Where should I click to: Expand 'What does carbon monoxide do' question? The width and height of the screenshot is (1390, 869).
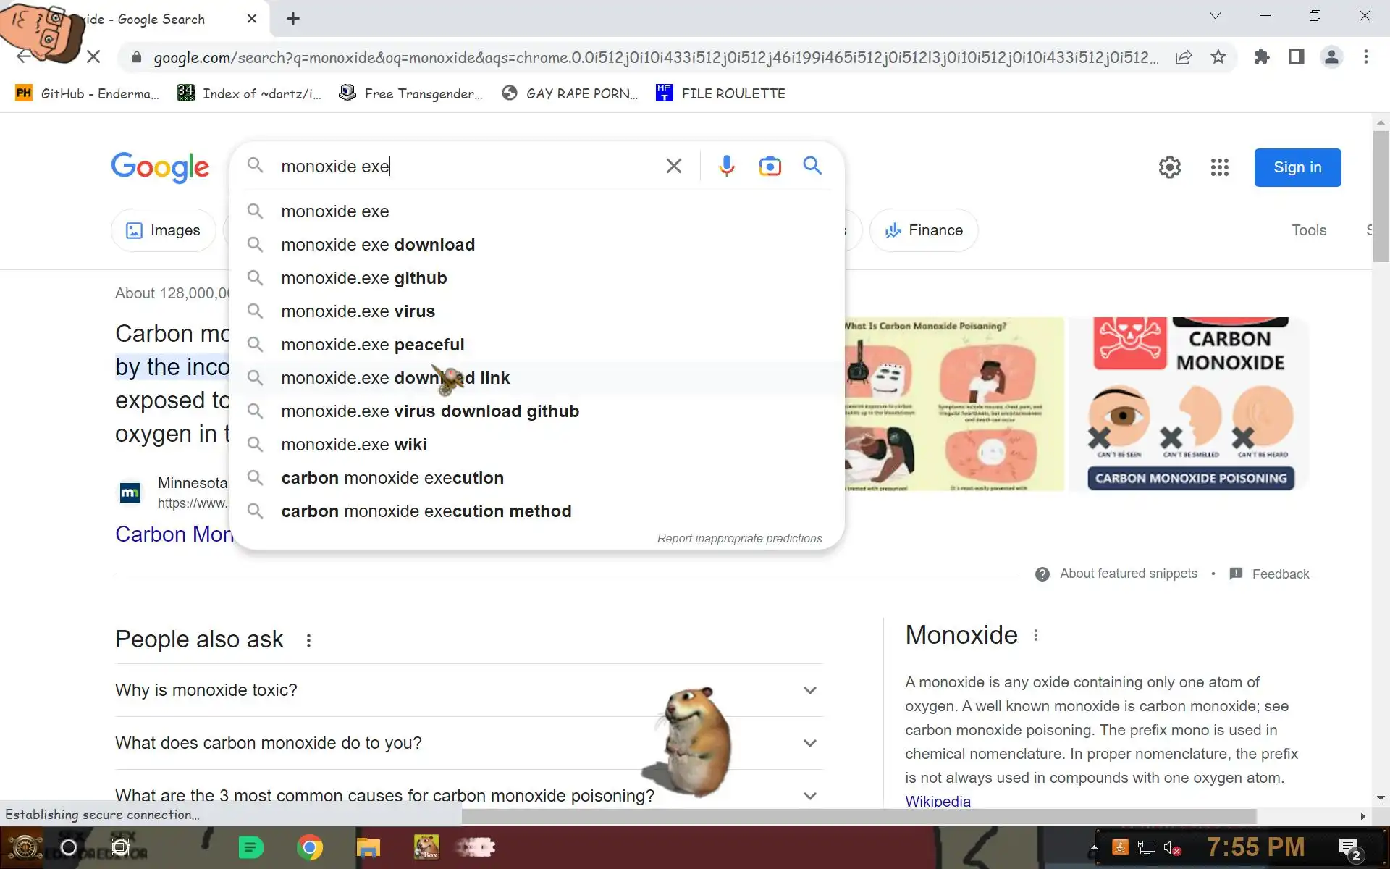tap(809, 743)
